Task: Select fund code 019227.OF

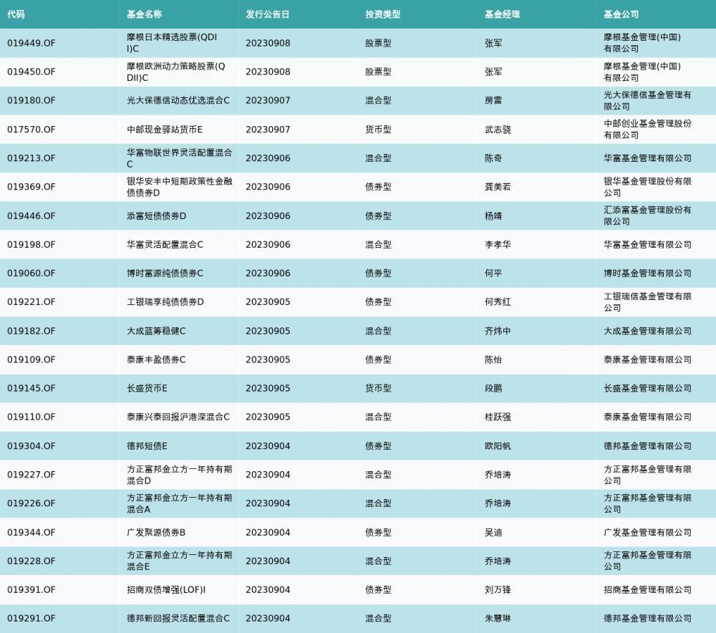Action: coord(31,475)
